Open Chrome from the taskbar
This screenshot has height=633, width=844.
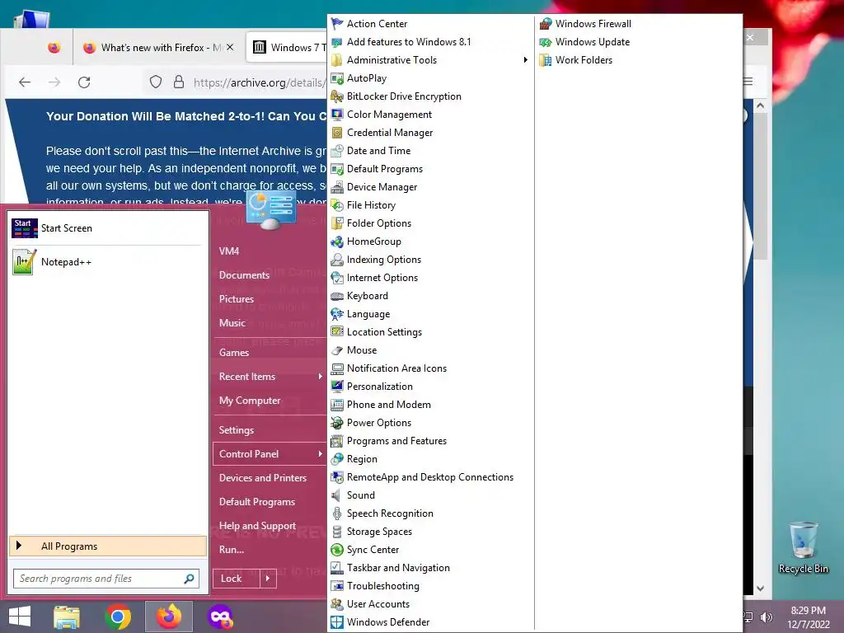pyautogui.click(x=118, y=617)
